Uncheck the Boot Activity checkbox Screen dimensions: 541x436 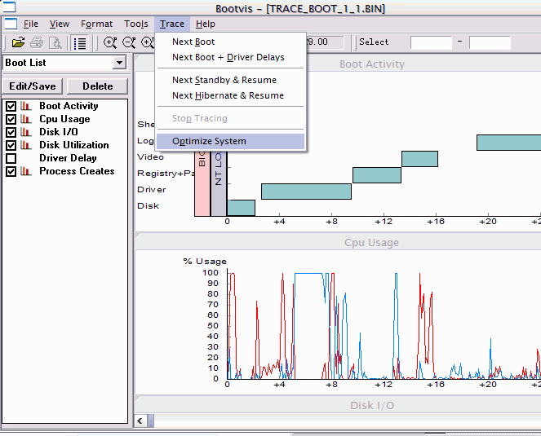pos(11,106)
